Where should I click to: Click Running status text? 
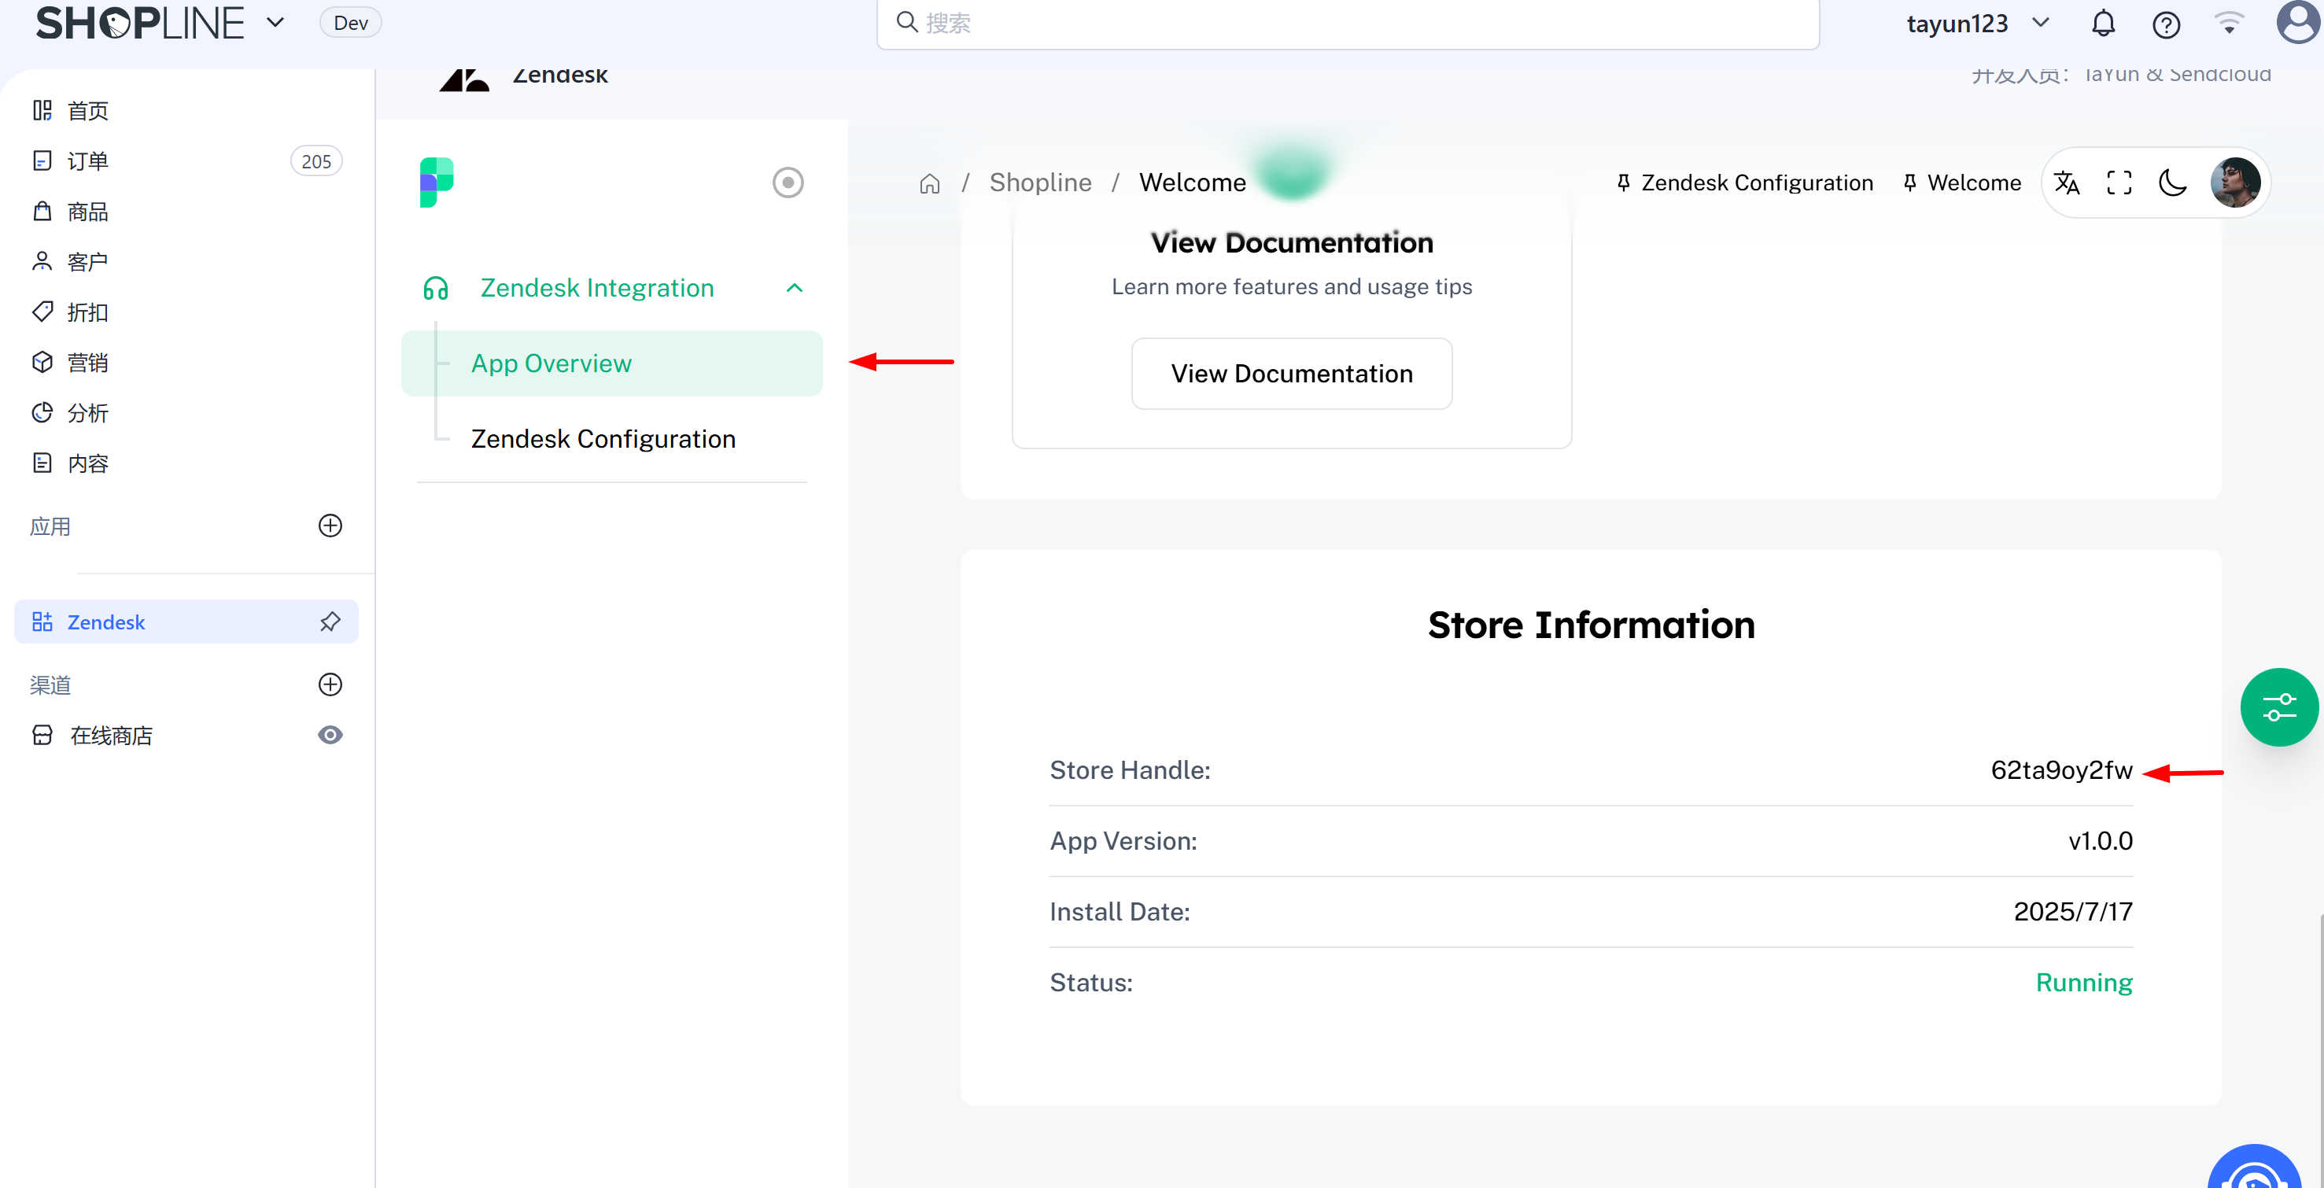pyautogui.click(x=2084, y=983)
